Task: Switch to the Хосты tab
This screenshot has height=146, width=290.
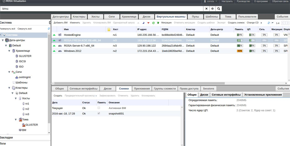Action: (x=95, y=17)
